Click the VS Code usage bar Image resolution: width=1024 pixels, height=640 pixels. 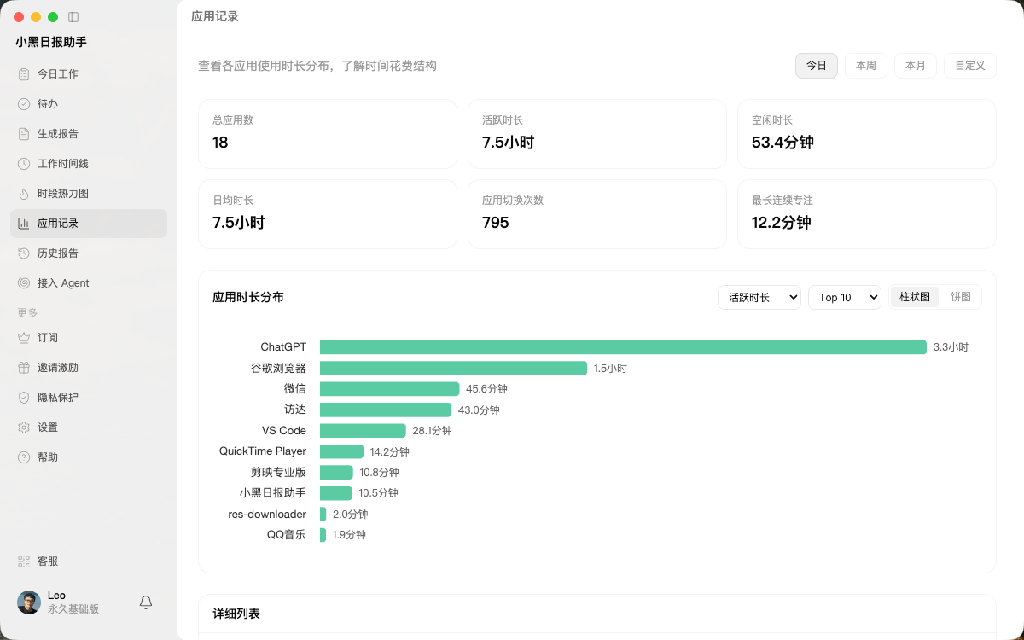pyautogui.click(x=363, y=431)
